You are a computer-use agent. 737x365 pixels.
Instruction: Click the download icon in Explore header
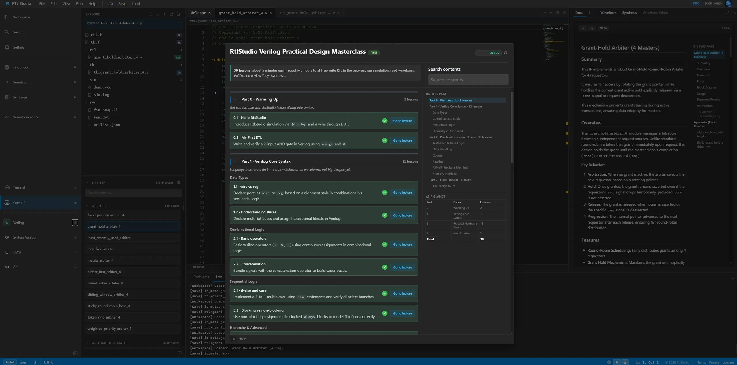point(158,14)
